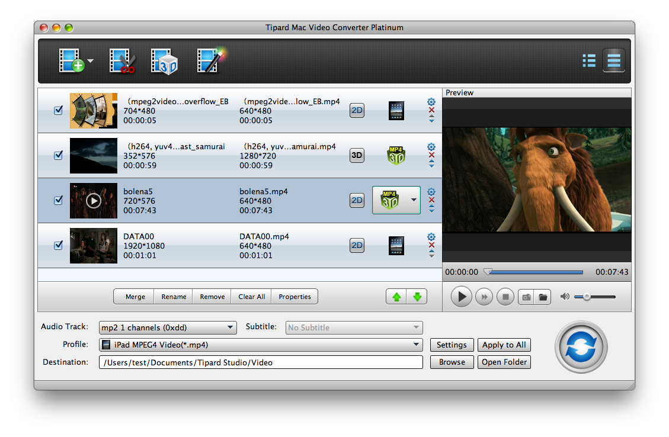
Task: Open settings gear for bolena5 row
Action: pos(431,192)
